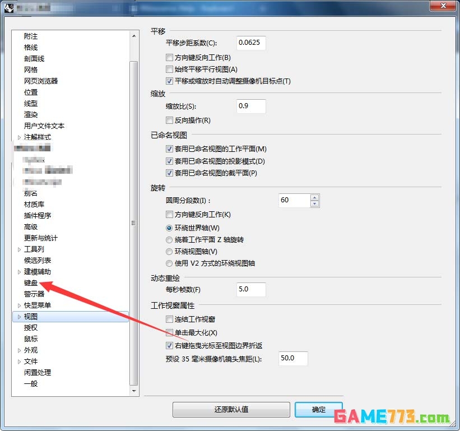Enable 方向键反向工作(B) under 平移
The width and height of the screenshot is (460, 431).
169,57
